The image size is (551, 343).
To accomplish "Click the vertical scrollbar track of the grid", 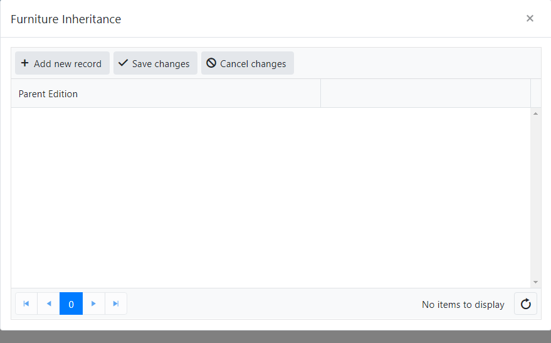I will point(535,198).
